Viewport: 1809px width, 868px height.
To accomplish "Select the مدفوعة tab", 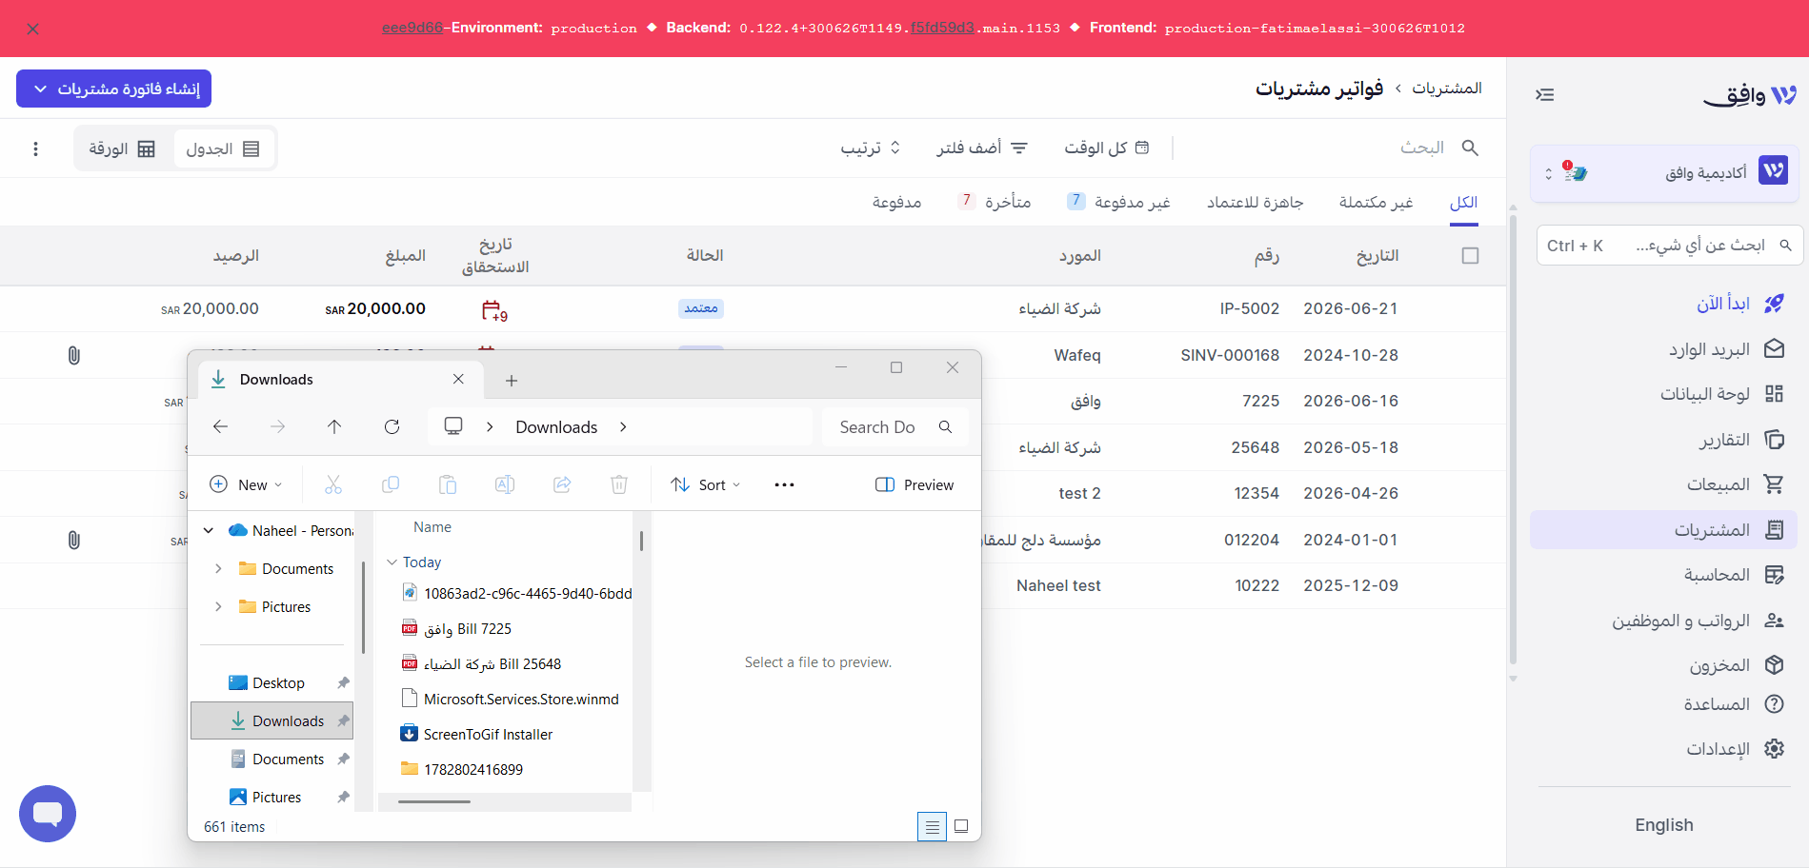I will (896, 202).
